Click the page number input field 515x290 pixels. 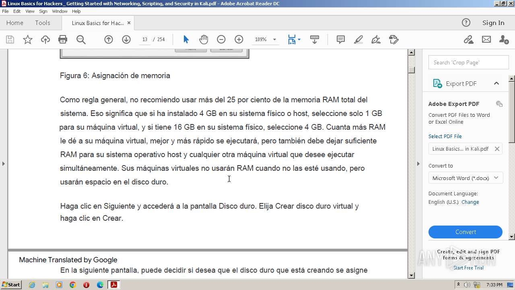tap(145, 39)
